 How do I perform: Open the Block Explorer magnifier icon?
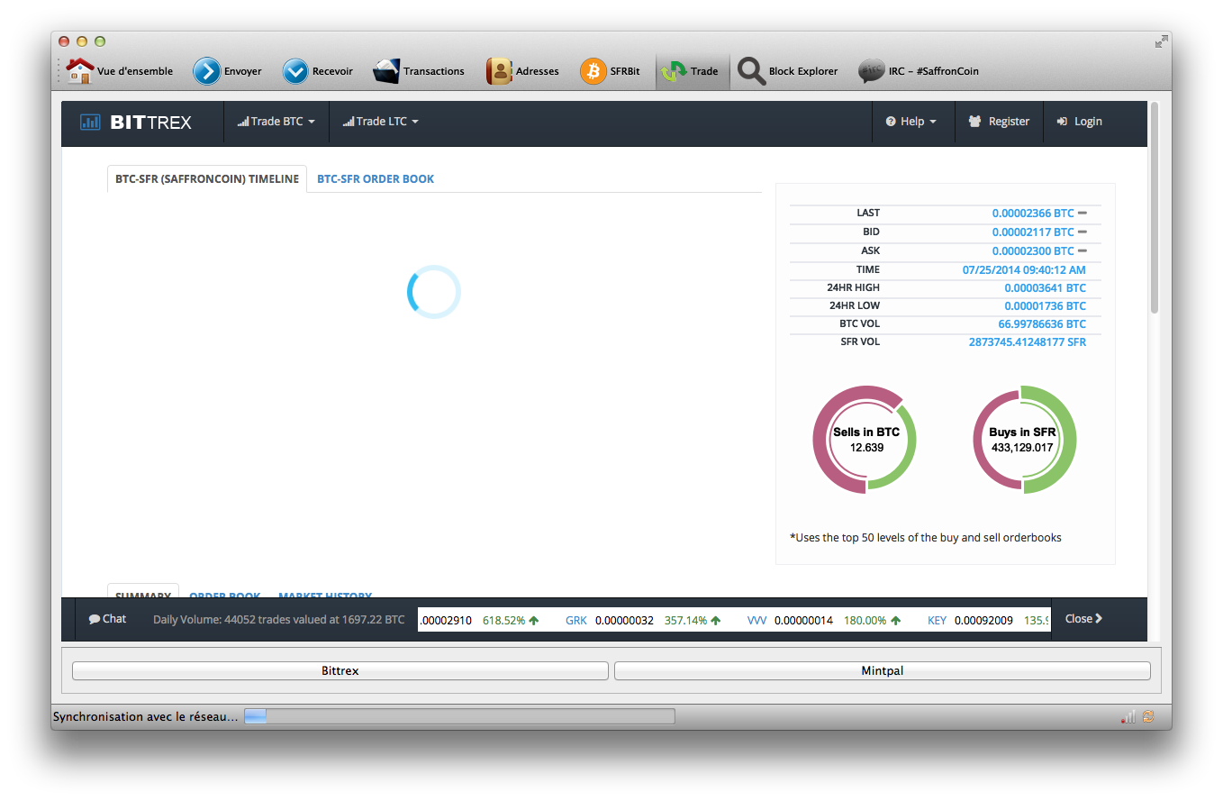(x=751, y=71)
